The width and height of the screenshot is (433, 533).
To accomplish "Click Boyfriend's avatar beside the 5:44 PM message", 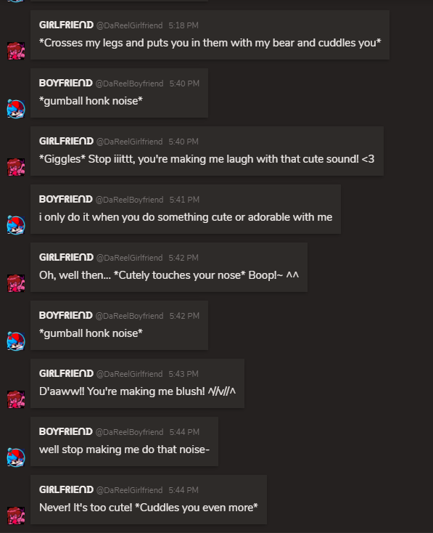I will pyautogui.click(x=16, y=457).
